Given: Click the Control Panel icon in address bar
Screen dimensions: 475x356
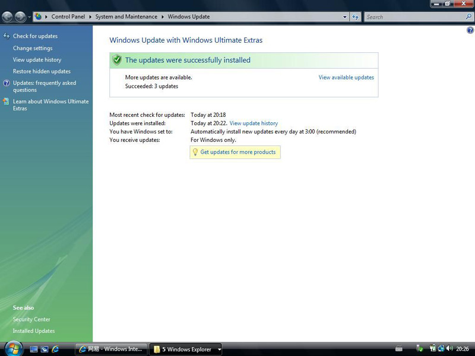Looking at the screenshot, I should 38,17.
